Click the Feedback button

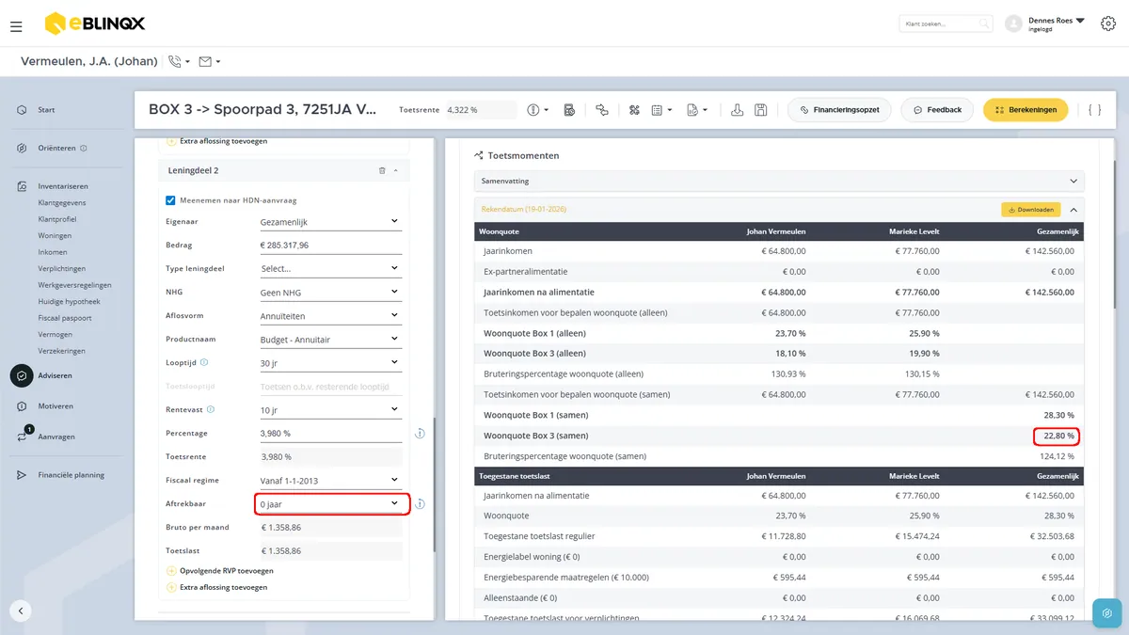coord(937,110)
